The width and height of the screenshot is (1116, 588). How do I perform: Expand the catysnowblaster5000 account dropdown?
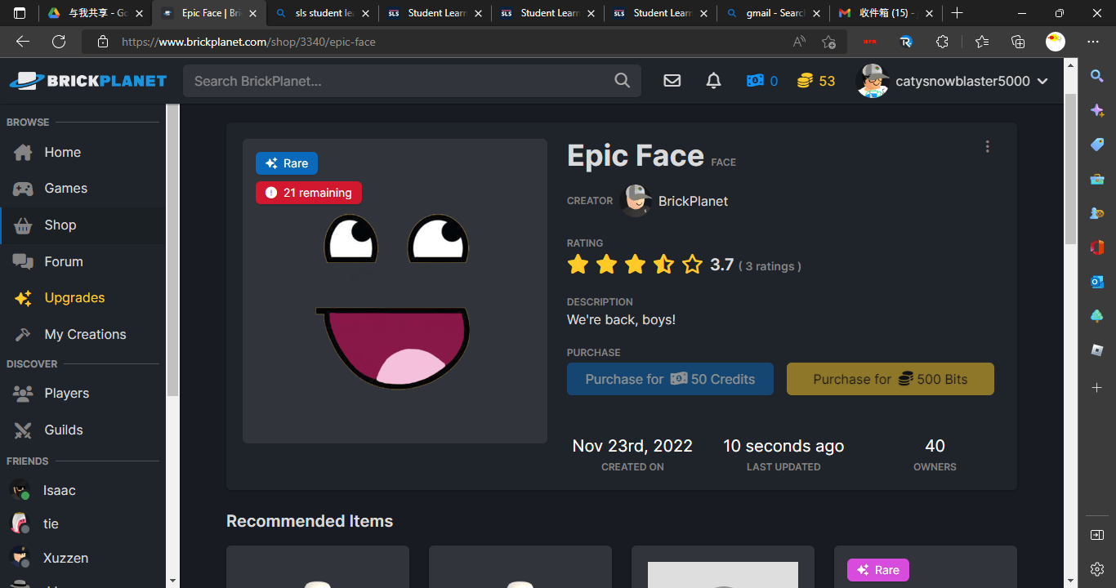1042,81
